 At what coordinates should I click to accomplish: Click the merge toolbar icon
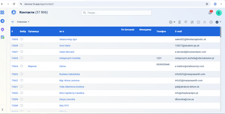pyautogui.click(x=204, y=22)
